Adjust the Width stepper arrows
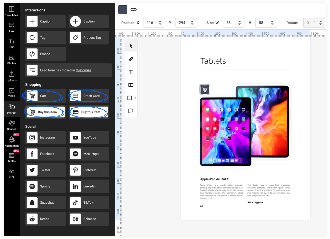The height and width of the screenshot is (239, 330). pyautogui.click(x=240, y=23)
